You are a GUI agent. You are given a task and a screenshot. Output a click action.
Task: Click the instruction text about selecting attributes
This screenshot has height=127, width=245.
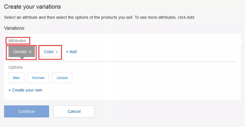[99, 17]
